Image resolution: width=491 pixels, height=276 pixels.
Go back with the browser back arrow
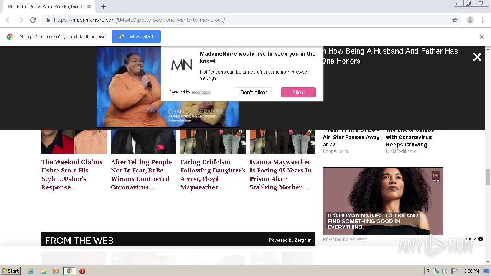click(x=8, y=20)
